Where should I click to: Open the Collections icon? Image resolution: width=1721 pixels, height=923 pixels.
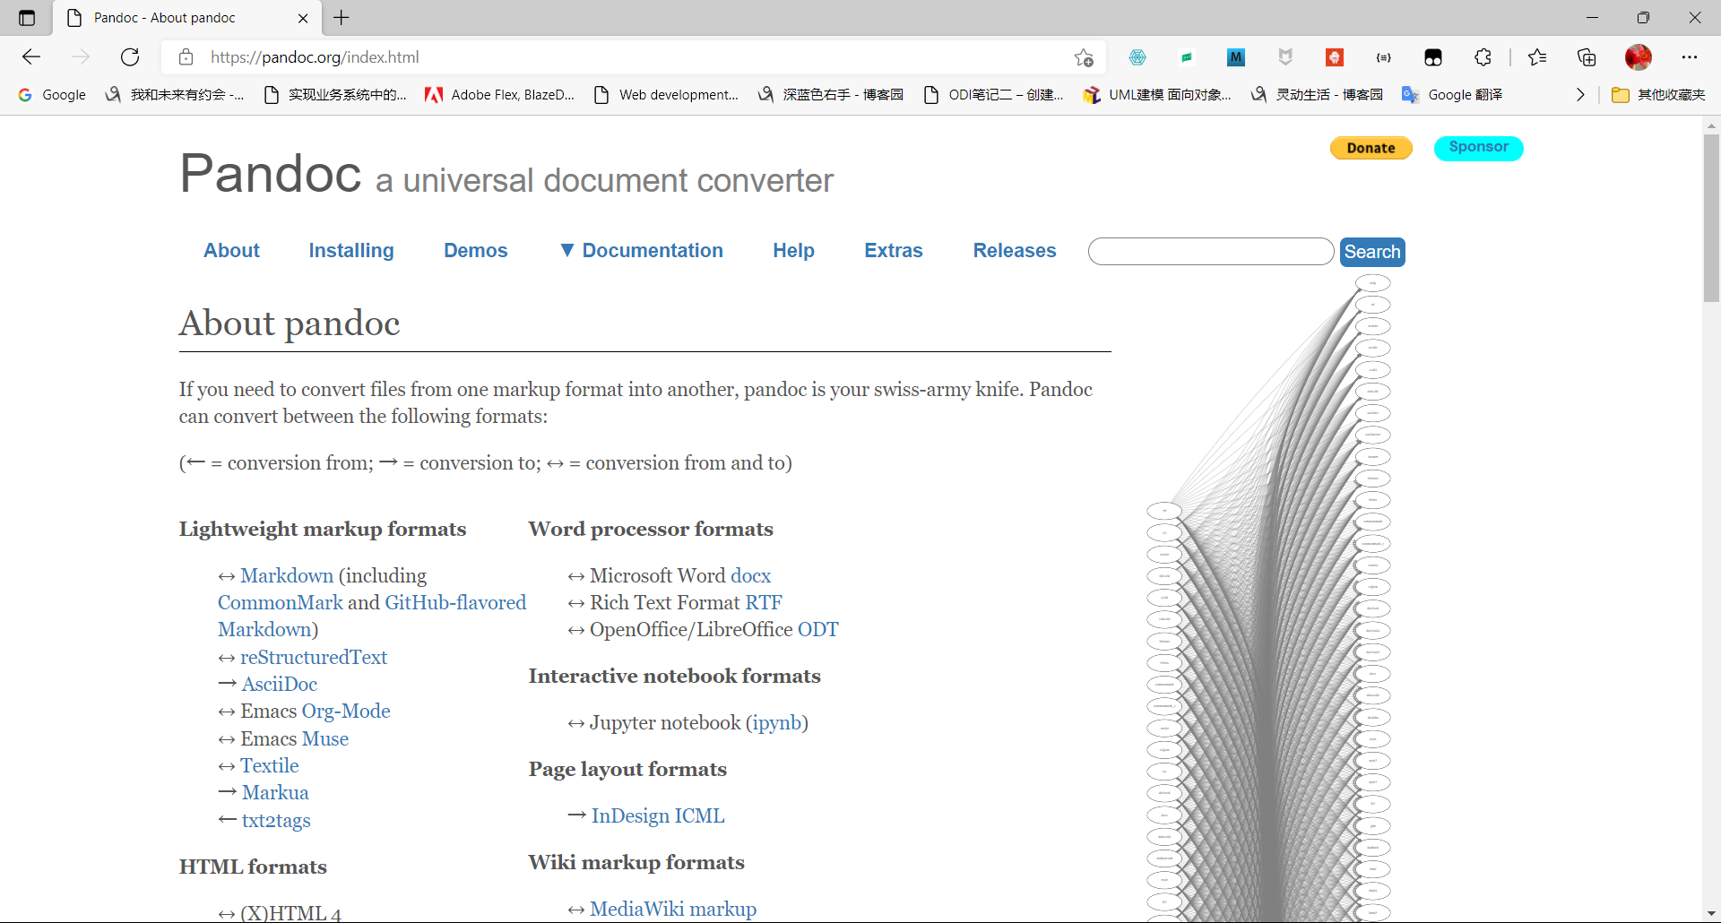click(1587, 57)
